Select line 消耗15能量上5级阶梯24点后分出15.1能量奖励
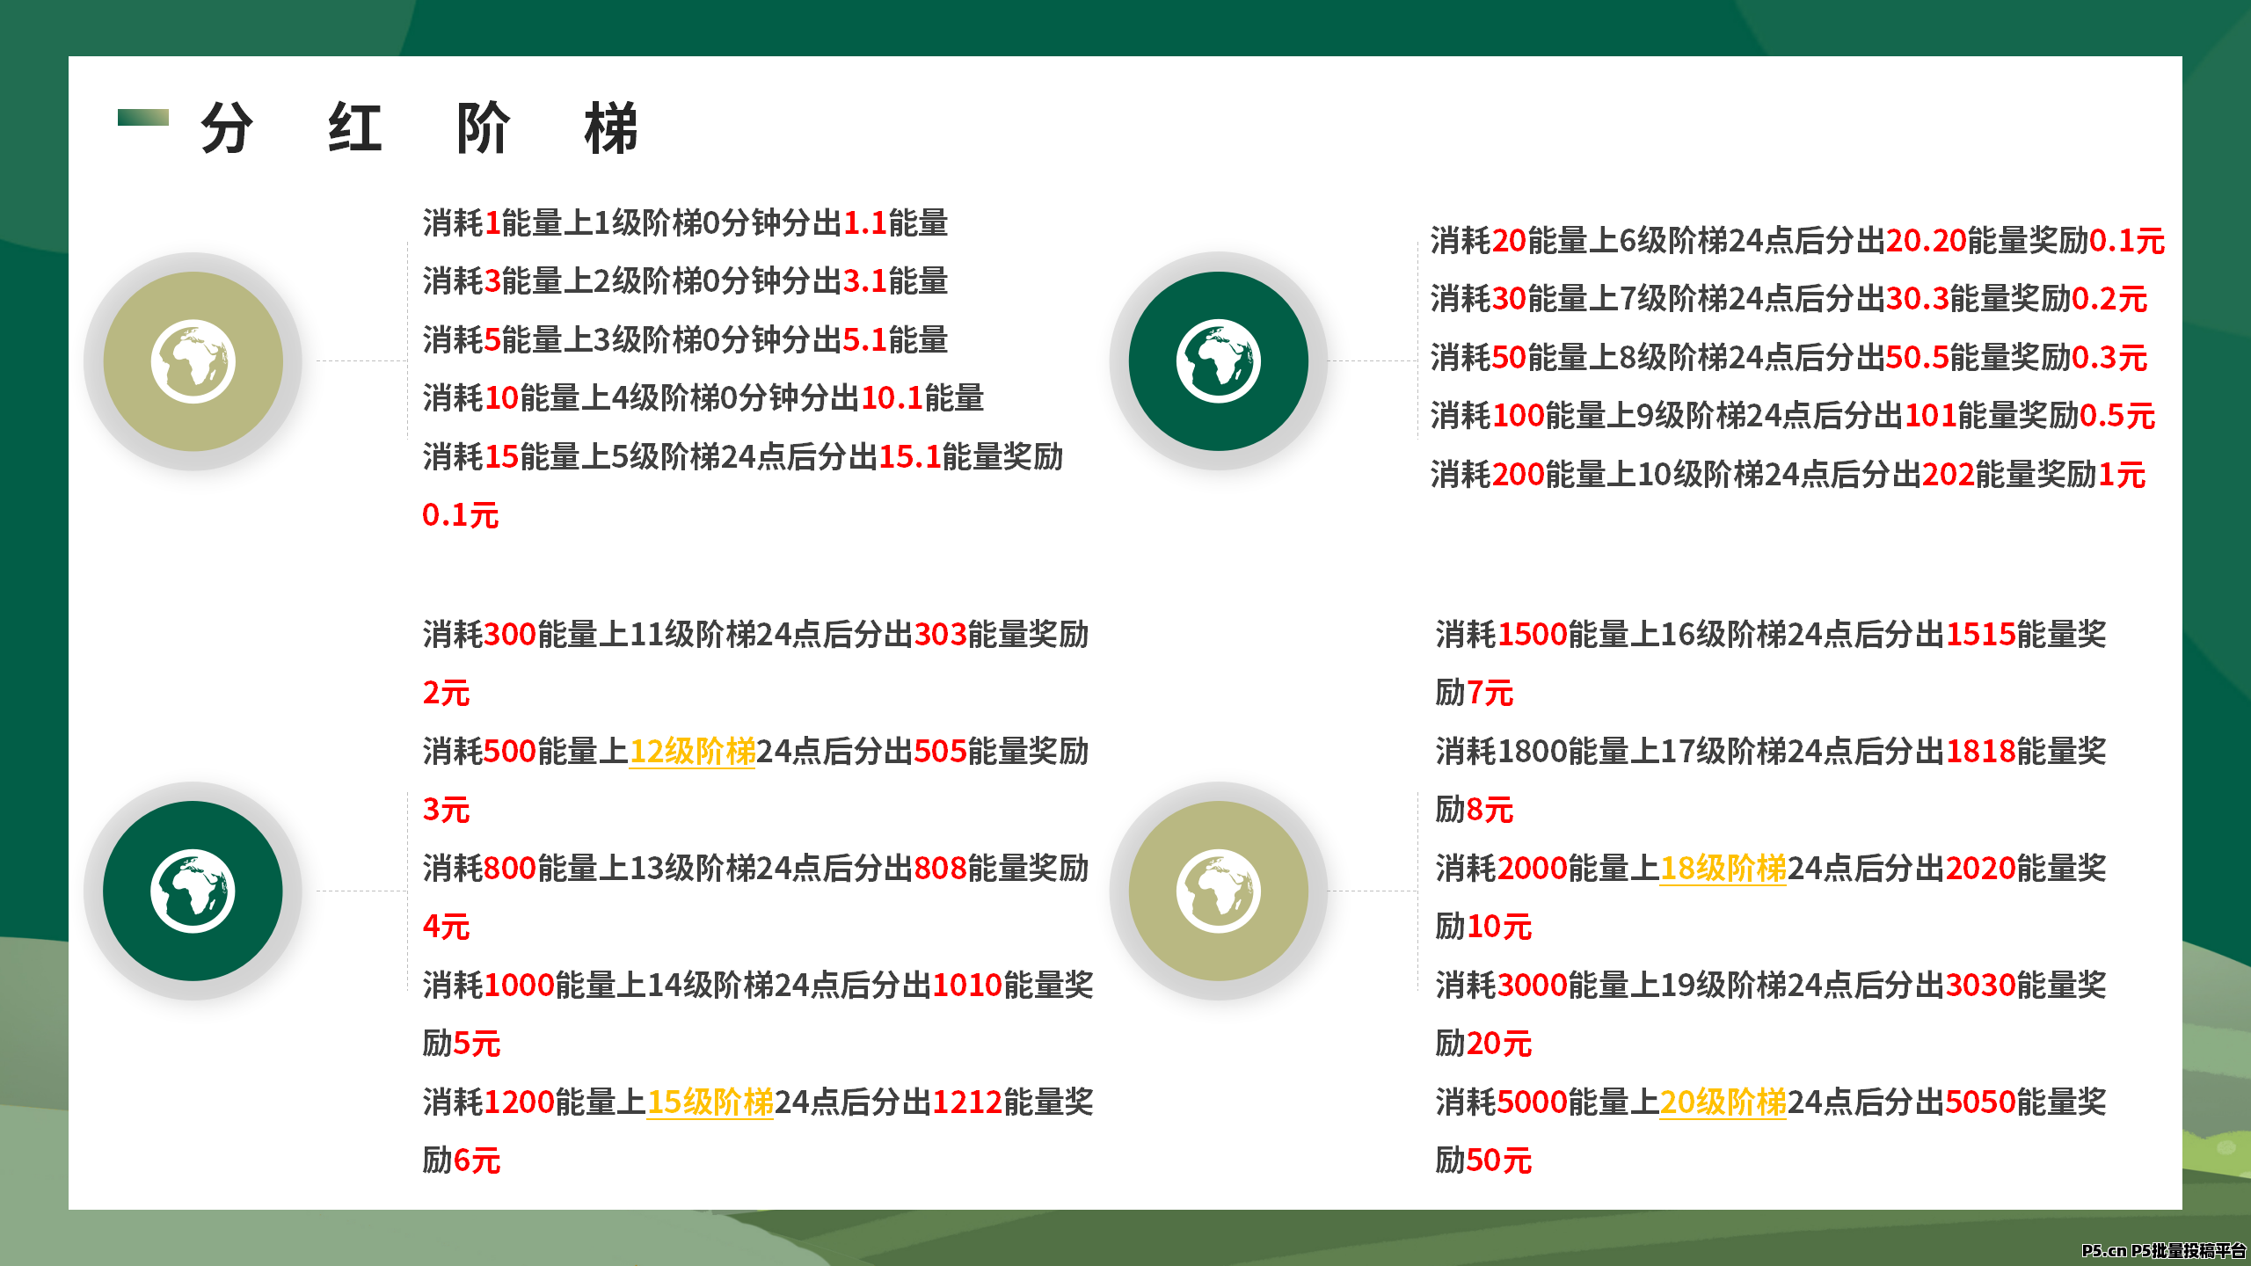The image size is (2251, 1266). (742, 457)
